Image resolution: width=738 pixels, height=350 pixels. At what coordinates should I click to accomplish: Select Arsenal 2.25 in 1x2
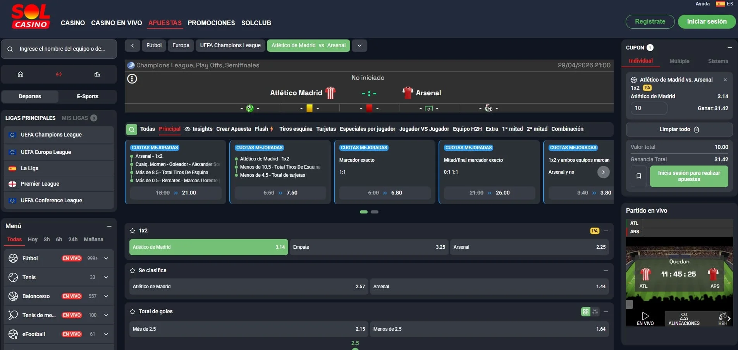(530, 247)
